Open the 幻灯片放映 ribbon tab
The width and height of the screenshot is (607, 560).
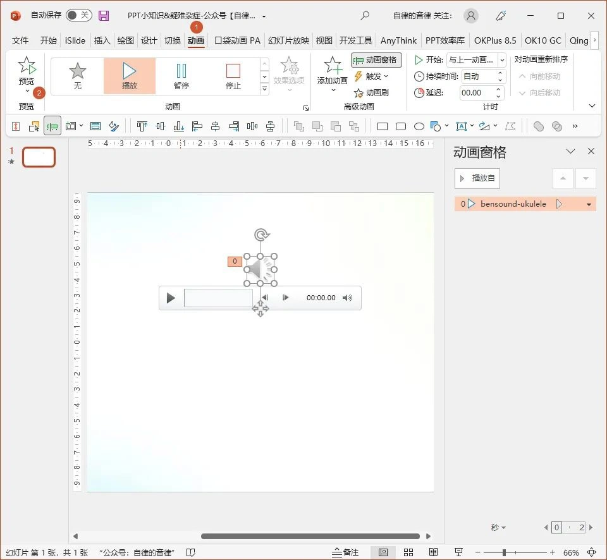(288, 40)
